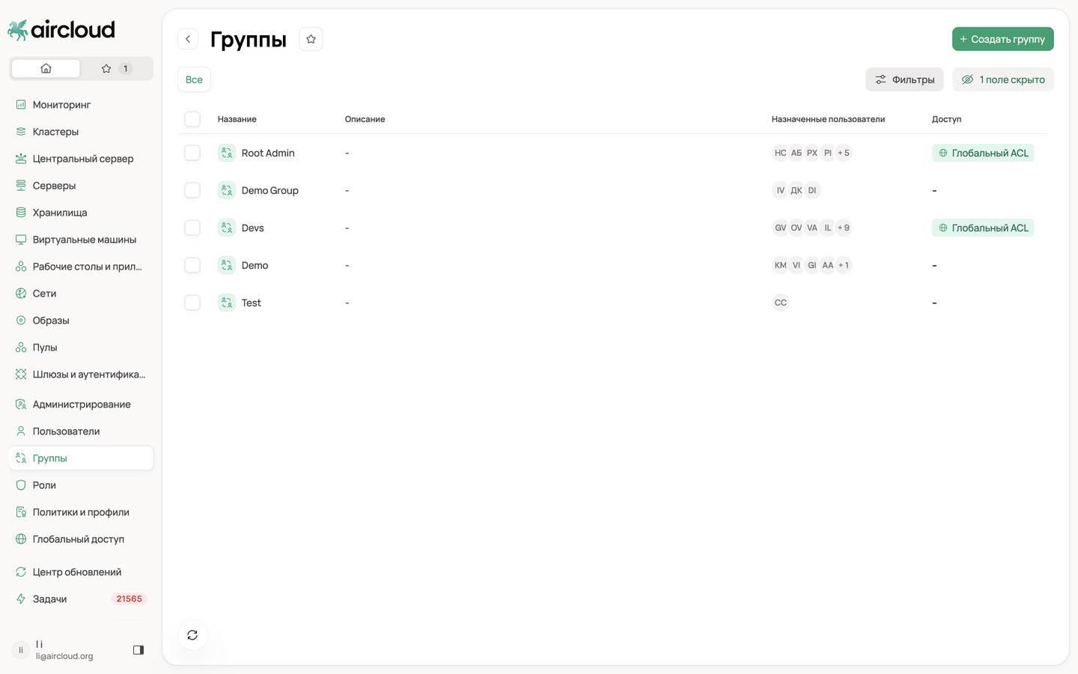Open the Test group name
The width and height of the screenshot is (1078, 674).
coord(252,303)
